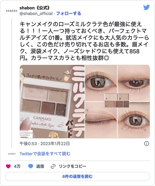
Task: Click the tweet body text
Action: tap(84, 41)
